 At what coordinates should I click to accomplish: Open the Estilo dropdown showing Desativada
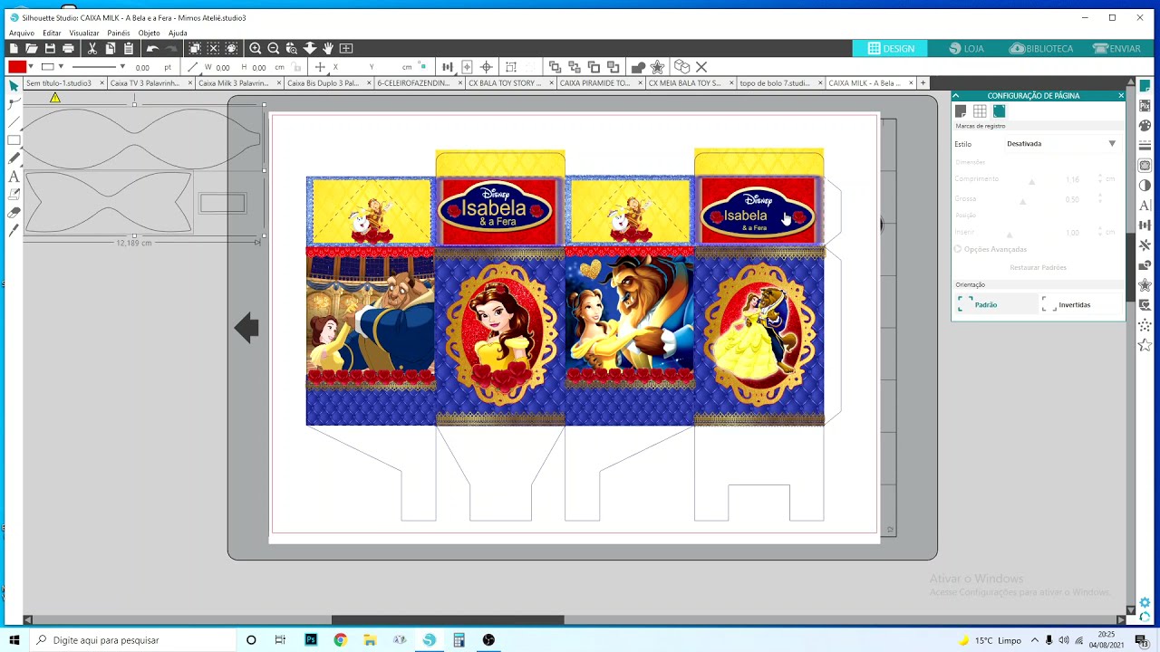[1060, 143]
